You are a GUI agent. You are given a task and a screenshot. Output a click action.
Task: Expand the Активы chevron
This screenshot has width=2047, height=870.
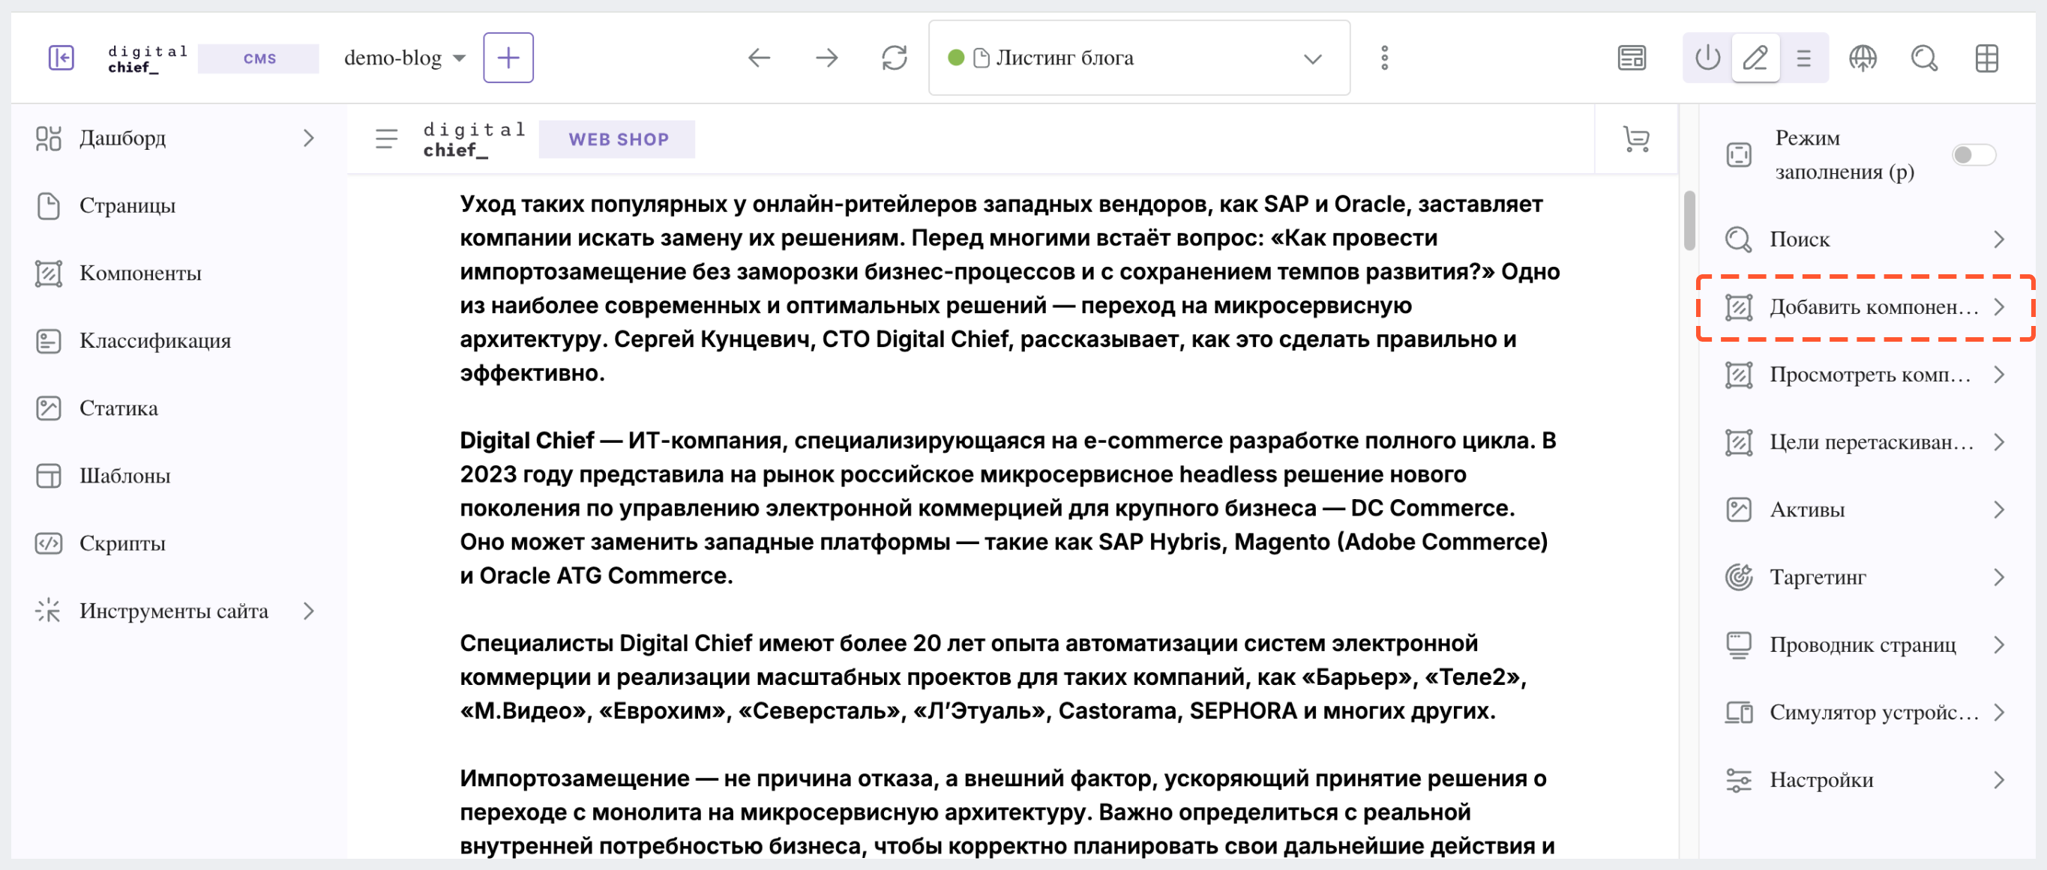pyautogui.click(x=1998, y=509)
